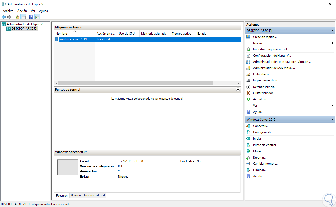Open the Acción menu
Screen dimensions: 336x207
(22, 11)
